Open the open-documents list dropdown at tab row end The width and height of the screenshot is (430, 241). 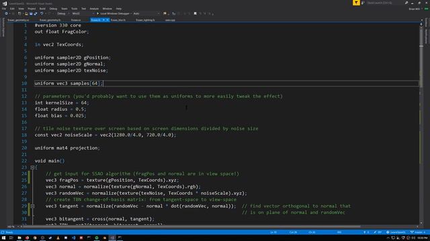click(422, 20)
